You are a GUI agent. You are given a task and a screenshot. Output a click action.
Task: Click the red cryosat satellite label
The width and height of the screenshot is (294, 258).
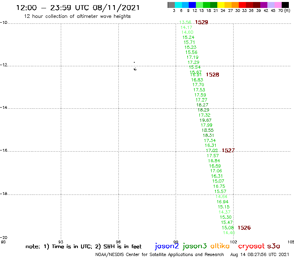click(x=251, y=246)
